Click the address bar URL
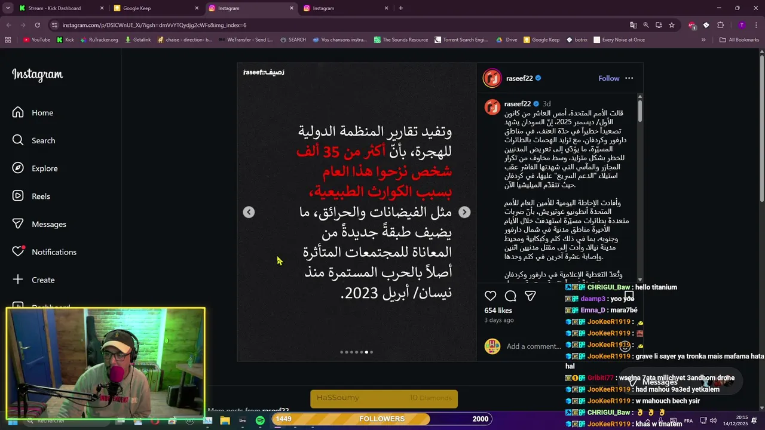765x430 pixels. [154, 25]
